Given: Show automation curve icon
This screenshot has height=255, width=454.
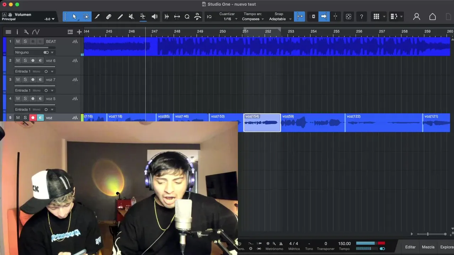Looking at the screenshot, I should click(36, 32).
